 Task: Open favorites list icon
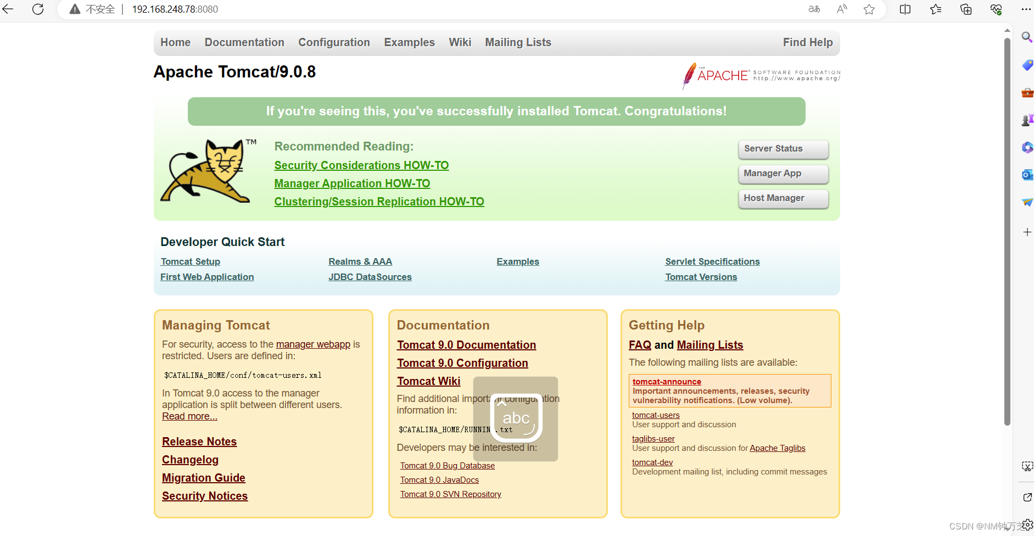tap(936, 9)
